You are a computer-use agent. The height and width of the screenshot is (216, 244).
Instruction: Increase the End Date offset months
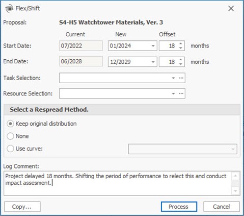point(181,60)
